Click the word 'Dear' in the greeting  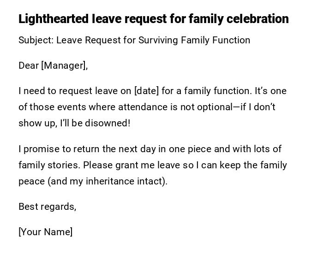tap(28, 65)
